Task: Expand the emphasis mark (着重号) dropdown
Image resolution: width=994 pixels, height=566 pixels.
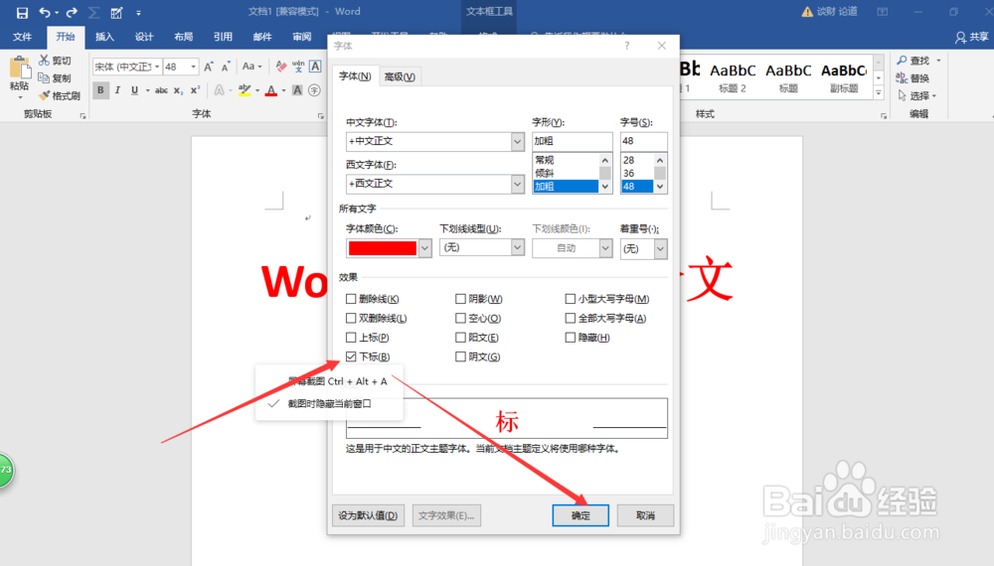Action: click(x=661, y=249)
